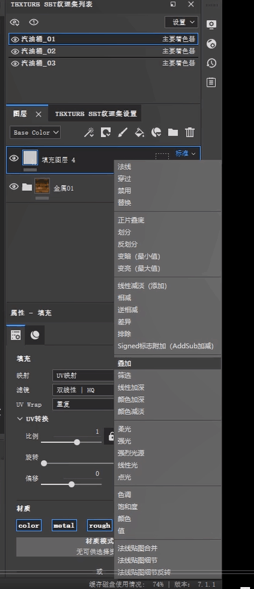Viewport: 254px width, 589px height.
Task: Choose 穿过 blend mode
Action: 167,179
